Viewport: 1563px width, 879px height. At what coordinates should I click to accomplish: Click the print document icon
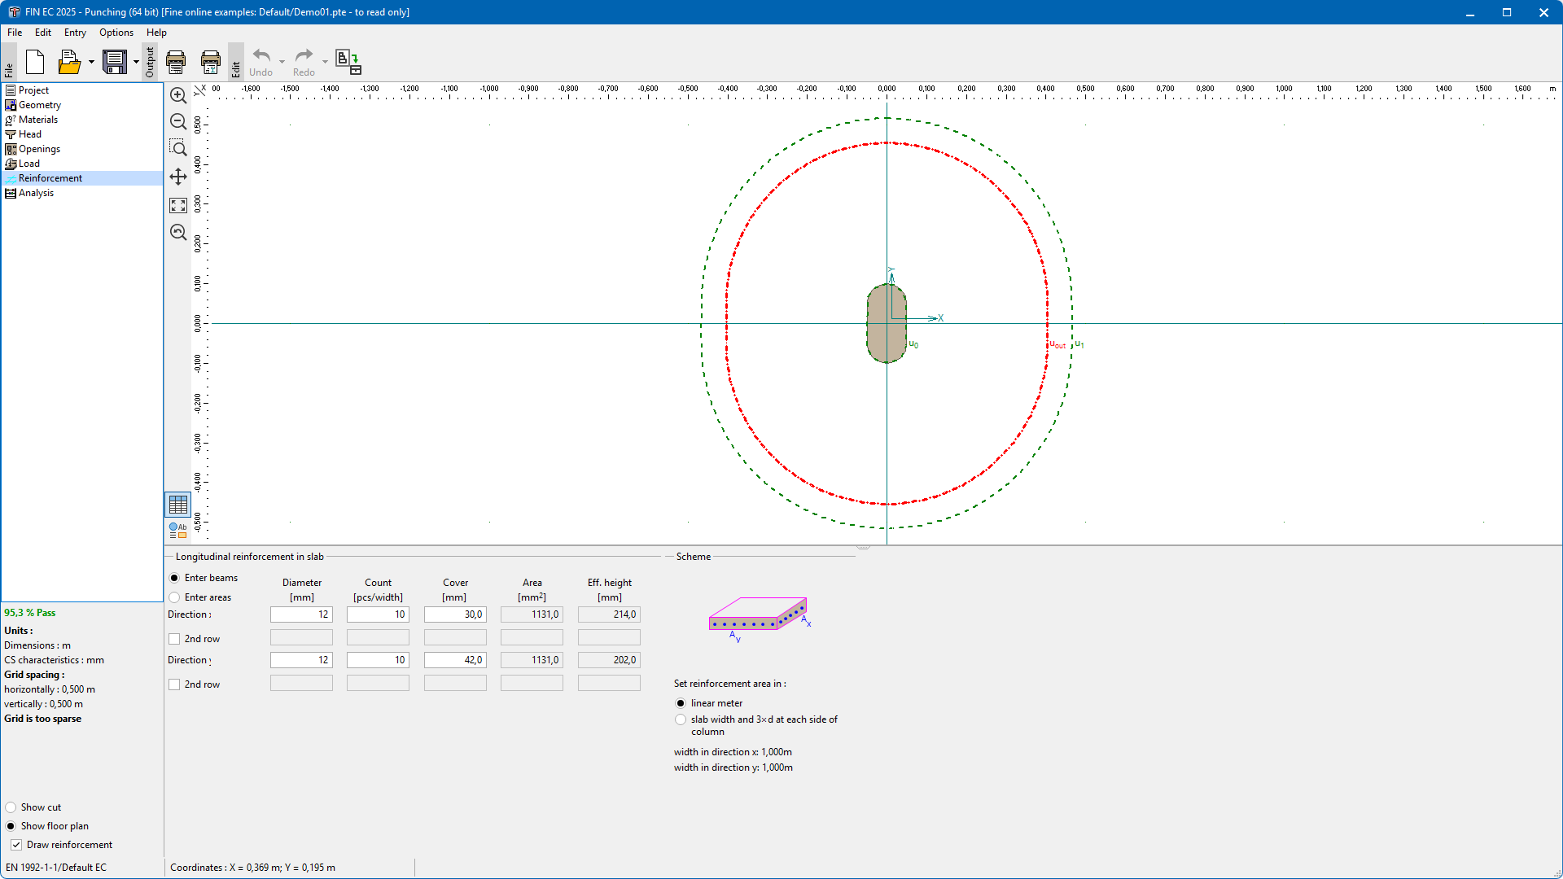click(176, 62)
